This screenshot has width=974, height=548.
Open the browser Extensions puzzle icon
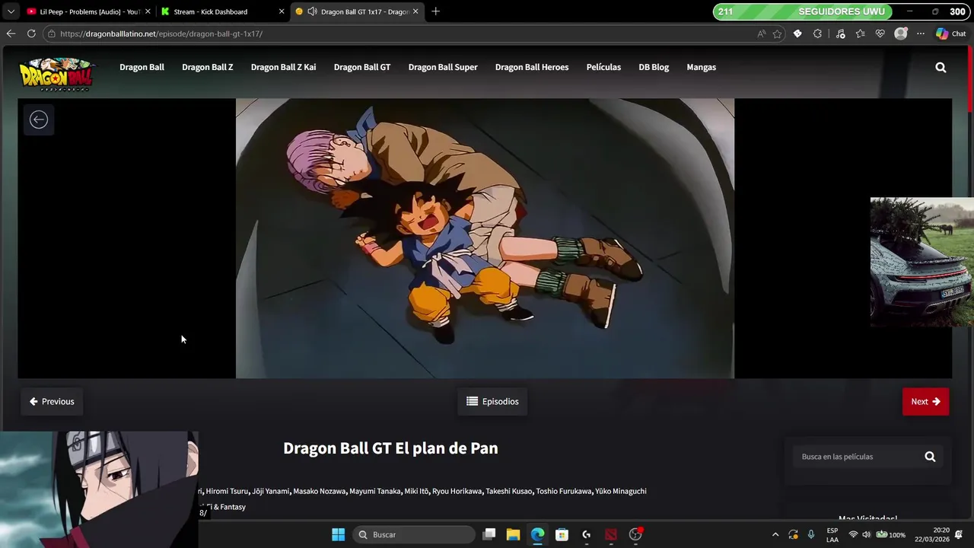point(818,33)
